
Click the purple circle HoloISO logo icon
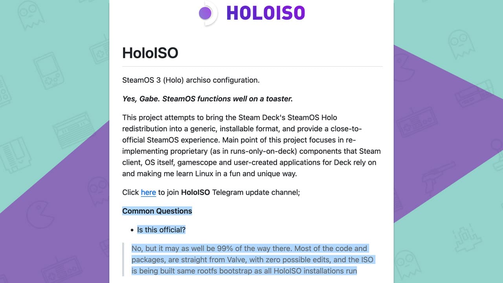pyautogui.click(x=206, y=13)
